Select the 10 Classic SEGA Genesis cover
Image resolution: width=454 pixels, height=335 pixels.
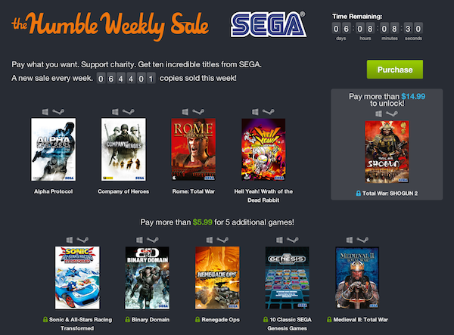pyautogui.click(x=288, y=278)
